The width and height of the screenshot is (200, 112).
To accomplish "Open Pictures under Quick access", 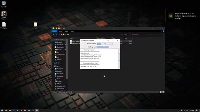I will coord(59,50).
